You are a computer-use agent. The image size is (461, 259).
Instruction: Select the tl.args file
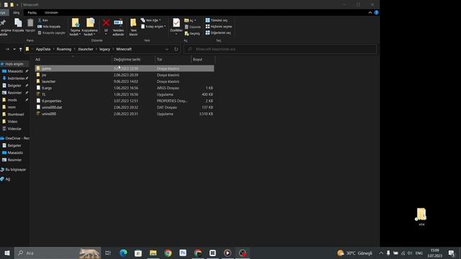[x=125, y=88]
